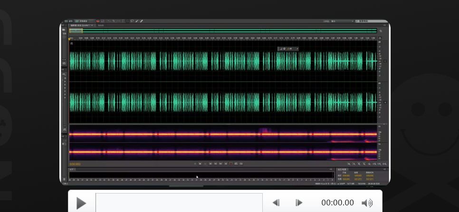The image size is (459, 212).
Task: Toggle loop playback in the transport bar
Action: tap(241, 164)
